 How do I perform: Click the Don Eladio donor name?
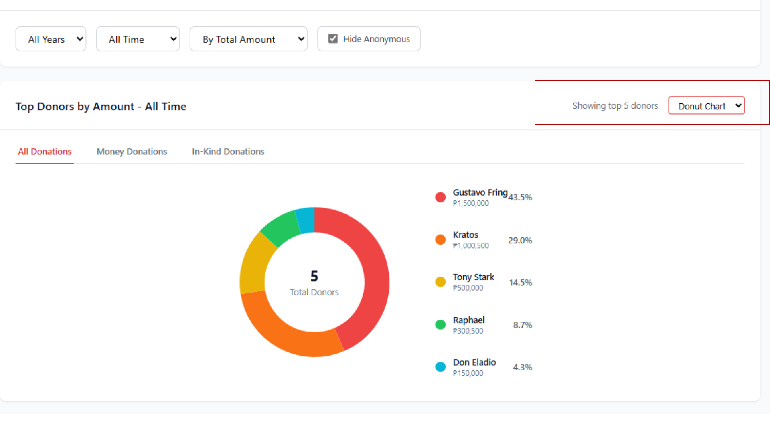(x=474, y=362)
